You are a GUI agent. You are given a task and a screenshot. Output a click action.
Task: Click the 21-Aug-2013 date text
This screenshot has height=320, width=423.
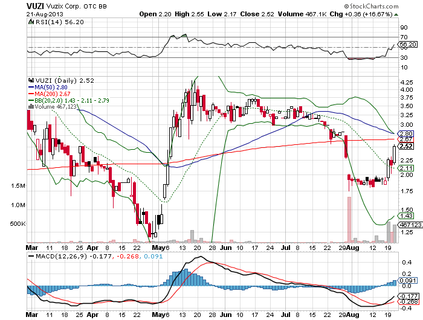(x=45, y=14)
